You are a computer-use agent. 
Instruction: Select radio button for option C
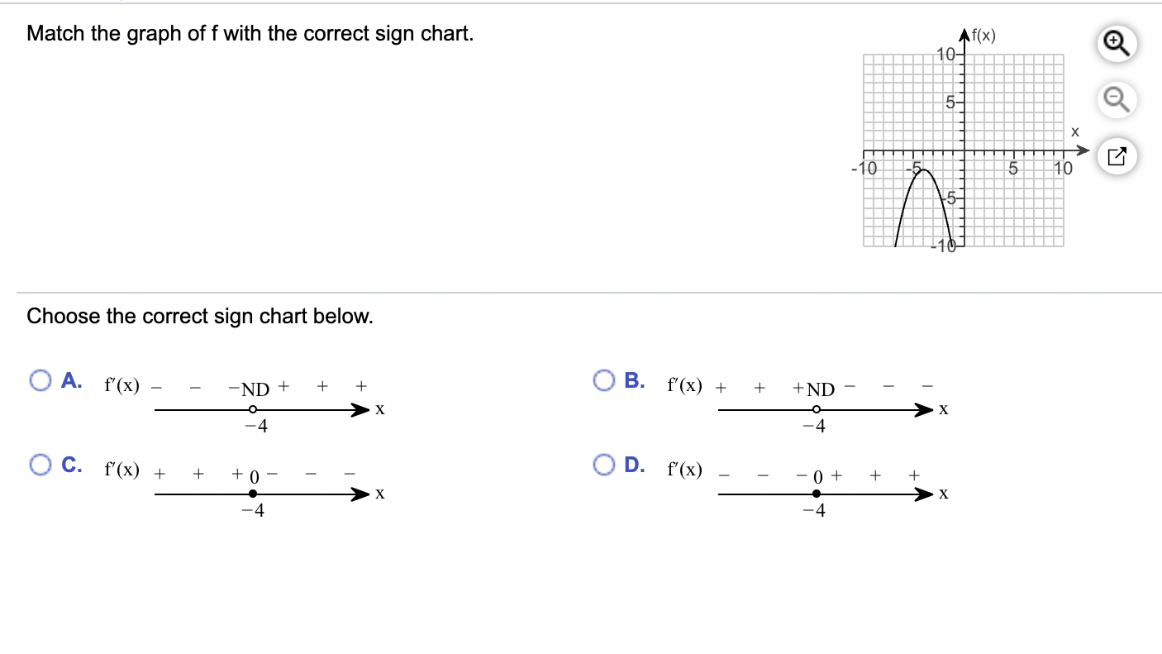tap(41, 465)
